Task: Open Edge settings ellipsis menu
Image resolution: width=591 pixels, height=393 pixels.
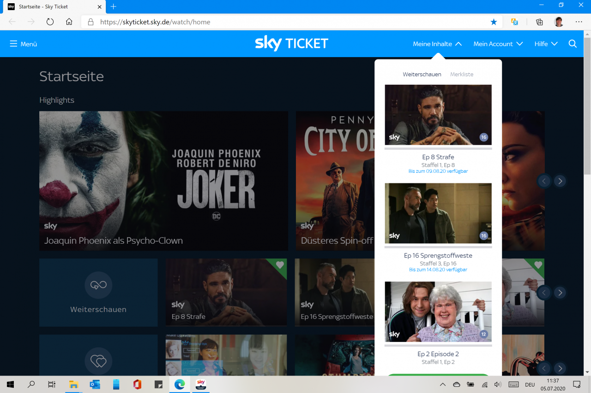Action: 579,22
